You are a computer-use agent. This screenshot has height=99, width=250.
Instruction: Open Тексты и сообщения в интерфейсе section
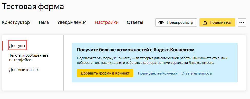(x=29, y=58)
